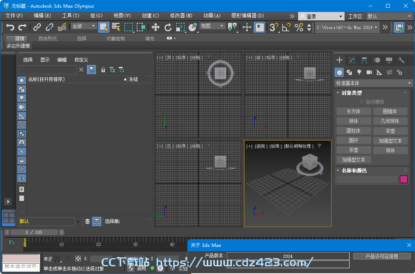The height and width of the screenshot is (274, 415).
Task: Open the Hierarchy tab of the command panel
Action: coord(364,60)
